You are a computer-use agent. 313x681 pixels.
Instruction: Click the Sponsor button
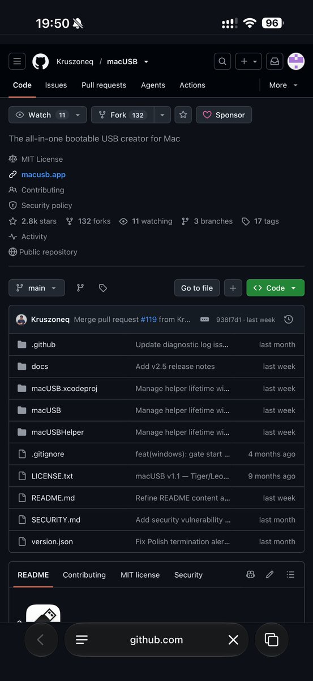coord(224,115)
